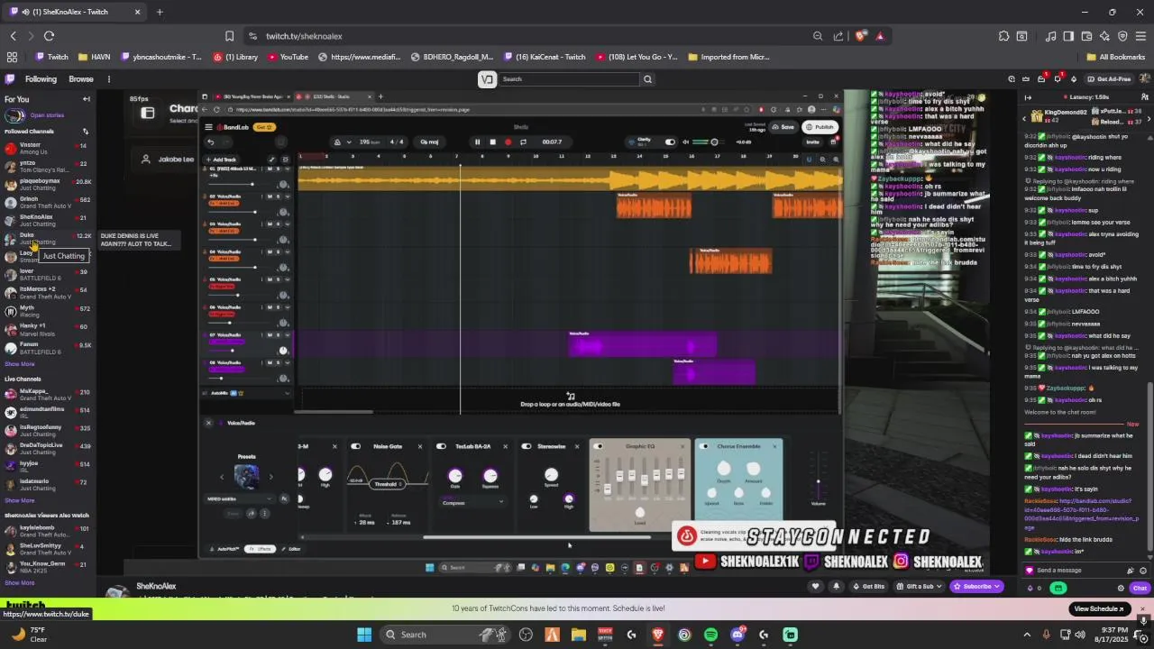Open File Explorer on the taskbar
This screenshot has height=649, width=1154.
coord(579,635)
